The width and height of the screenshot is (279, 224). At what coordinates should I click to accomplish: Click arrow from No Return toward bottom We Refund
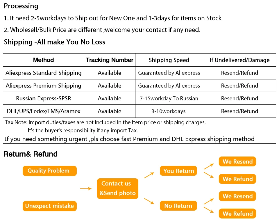209,210
